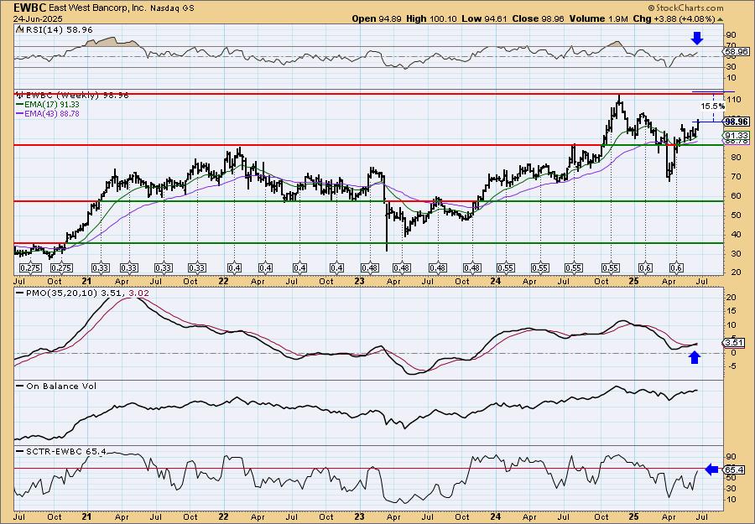Click the High 100.10 value
The width and height of the screenshot is (755, 524).
tap(431, 18)
